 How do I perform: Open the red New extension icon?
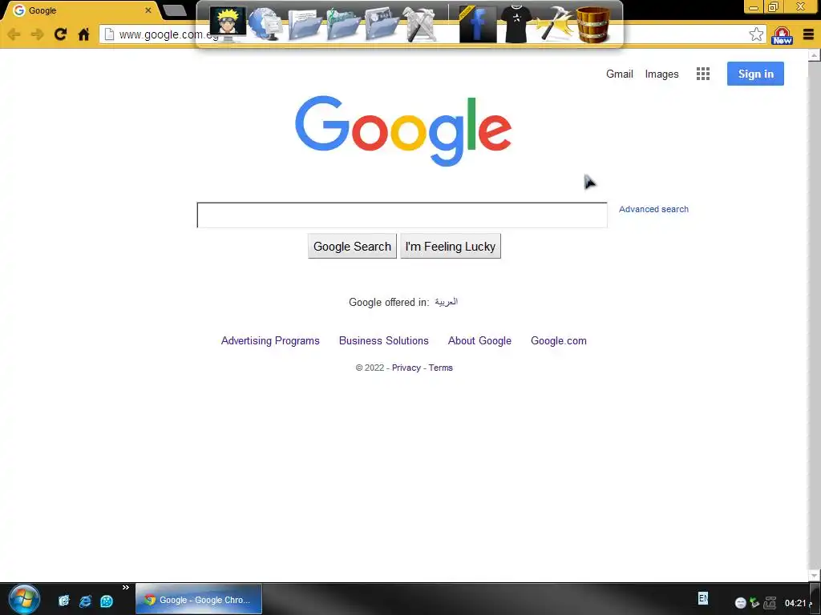pyautogui.click(x=783, y=35)
